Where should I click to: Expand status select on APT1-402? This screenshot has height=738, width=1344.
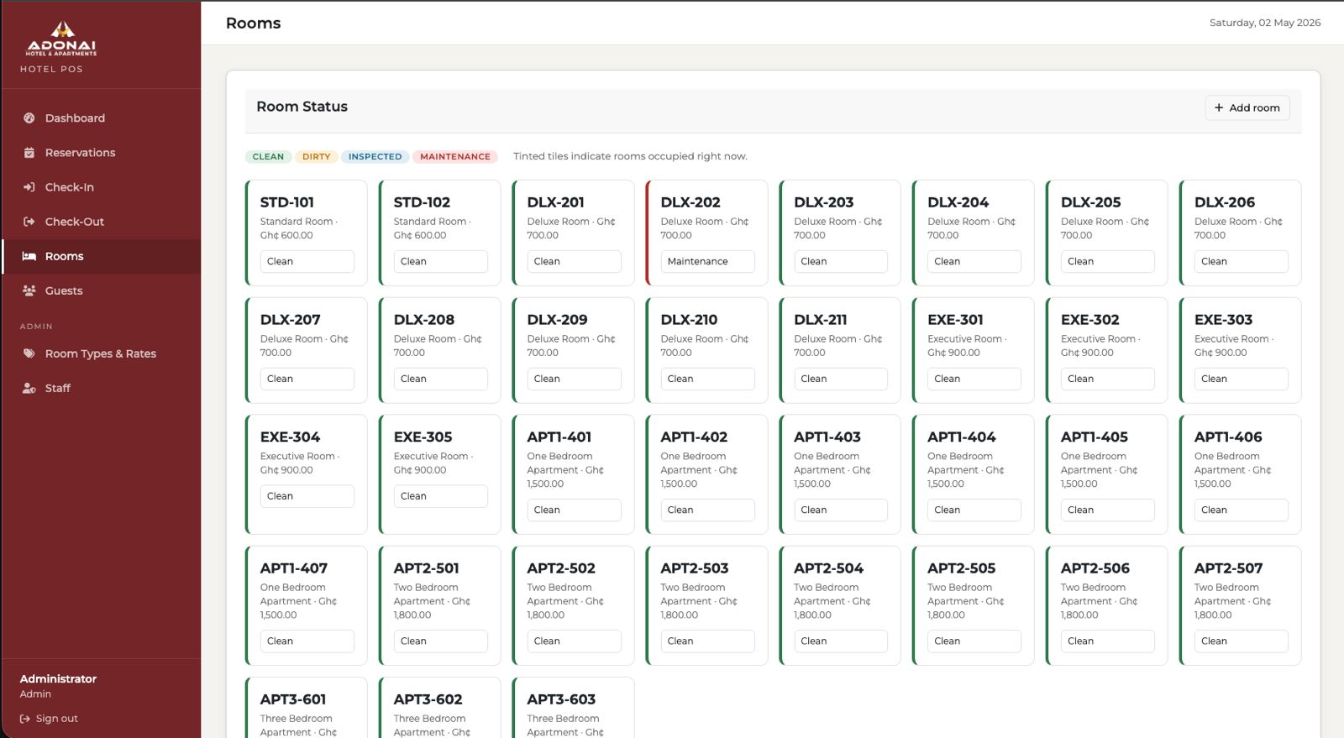click(707, 510)
